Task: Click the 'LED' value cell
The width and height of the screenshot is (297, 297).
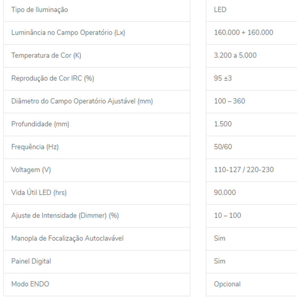Action: click(252, 10)
